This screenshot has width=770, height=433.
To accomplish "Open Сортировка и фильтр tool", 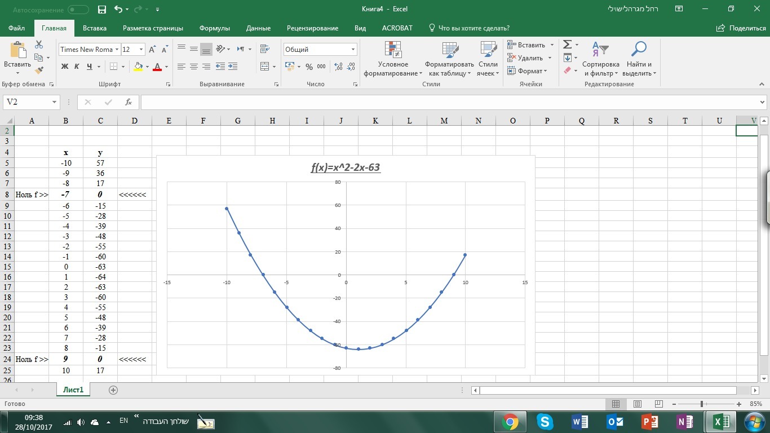I will coord(601,59).
